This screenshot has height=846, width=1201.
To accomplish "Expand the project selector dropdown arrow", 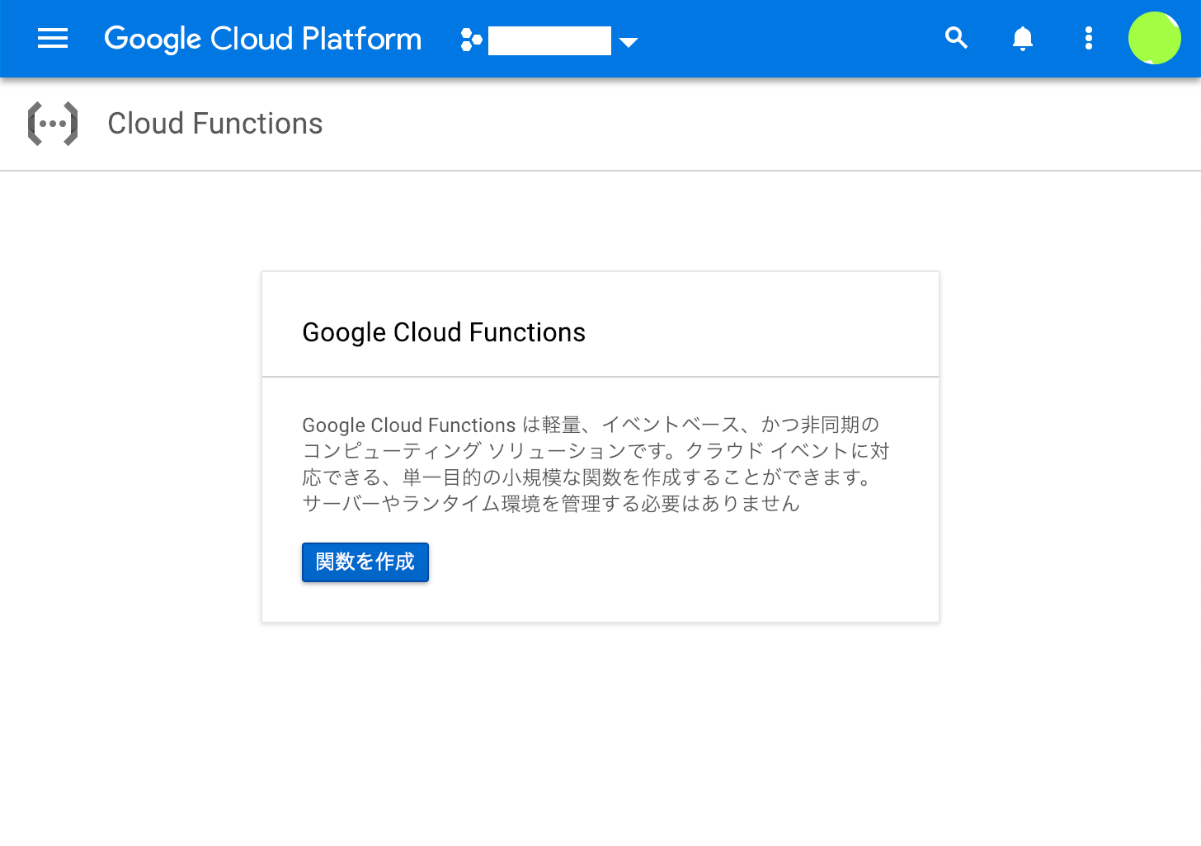I will (x=629, y=41).
